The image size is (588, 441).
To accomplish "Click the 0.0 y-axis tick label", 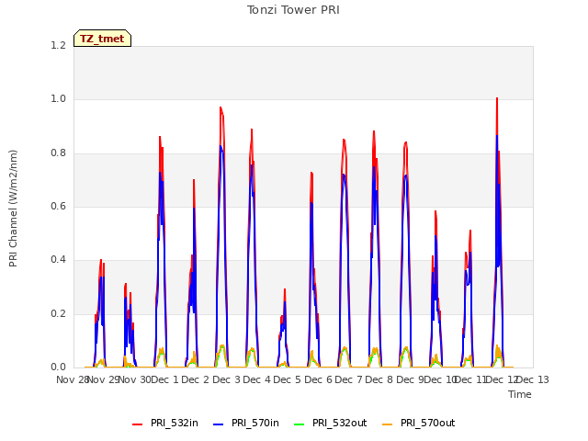I will (58, 367).
